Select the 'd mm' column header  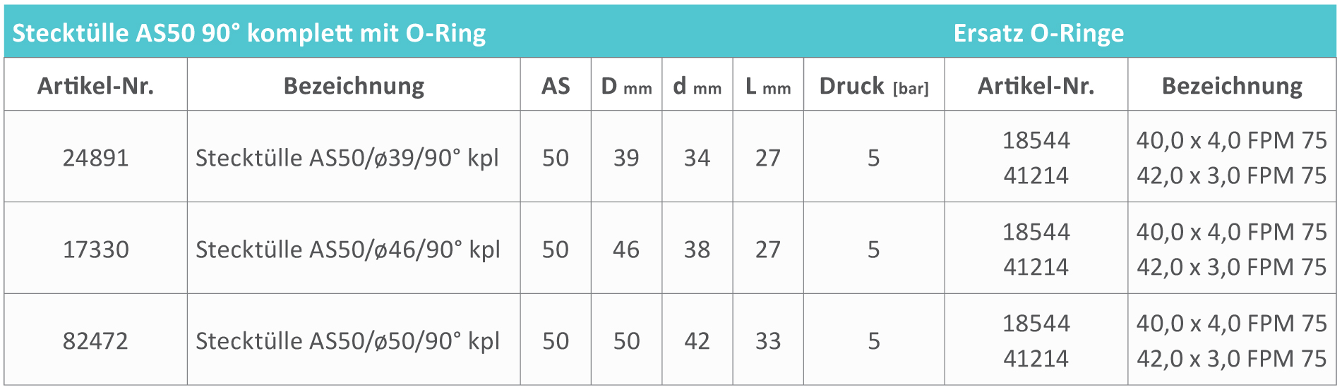click(x=697, y=86)
